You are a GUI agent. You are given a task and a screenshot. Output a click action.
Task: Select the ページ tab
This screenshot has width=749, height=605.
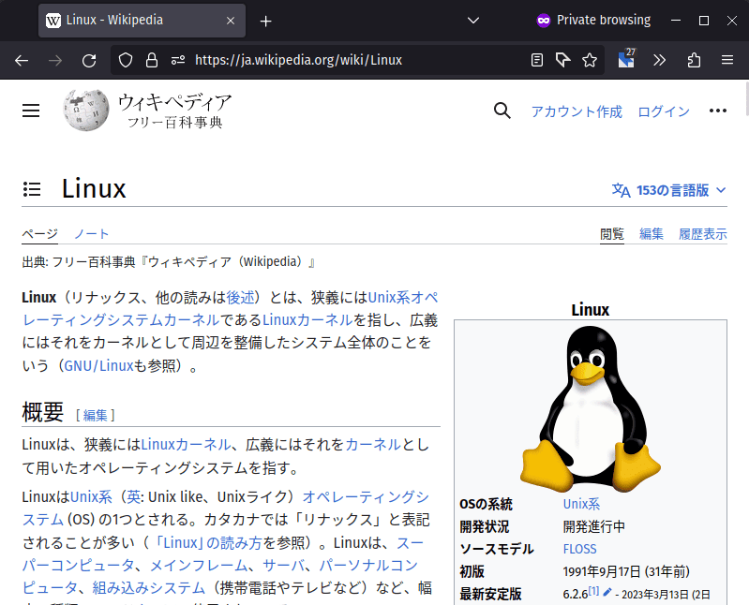click(x=39, y=234)
